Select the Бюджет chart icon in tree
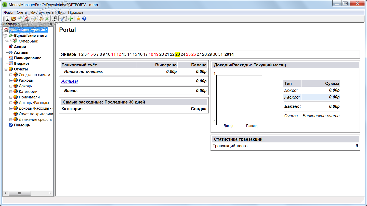This screenshot has width=367, height=206. click(10, 64)
